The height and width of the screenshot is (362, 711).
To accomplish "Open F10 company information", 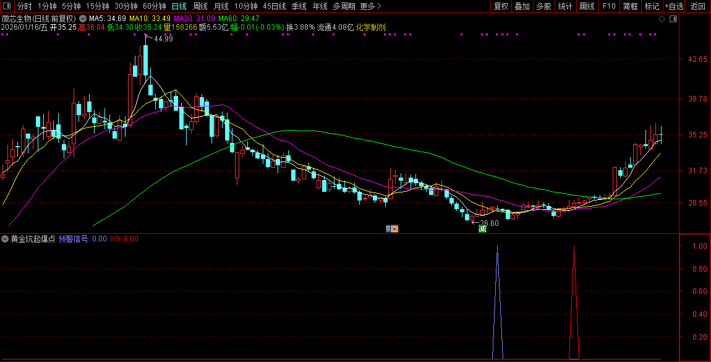I will [609, 6].
